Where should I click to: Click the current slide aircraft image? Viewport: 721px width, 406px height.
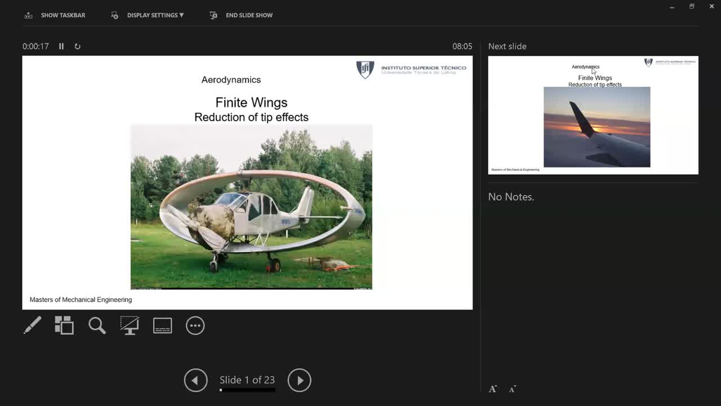tap(251, 206)
